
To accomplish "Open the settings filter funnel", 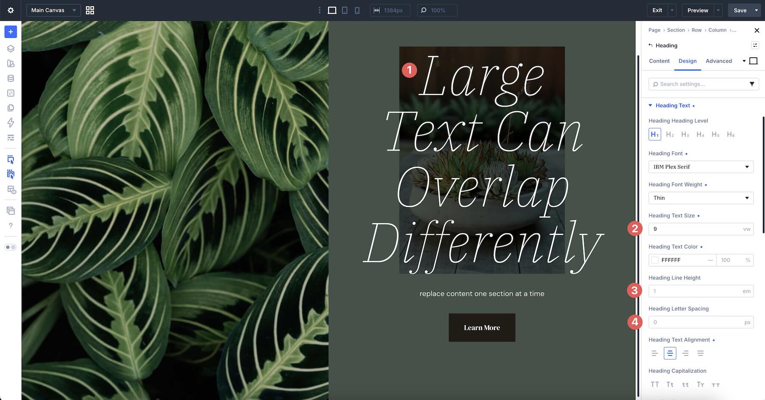I will [752, 84].
